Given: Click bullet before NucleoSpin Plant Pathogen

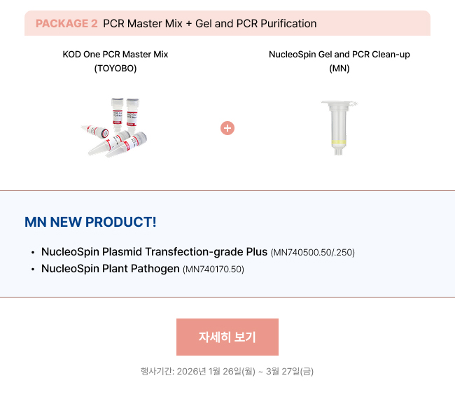Looking at the screenshot, I should [x=32, y=269].
